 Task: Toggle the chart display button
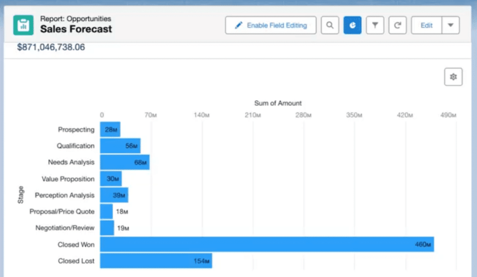[x=353, y=25]
